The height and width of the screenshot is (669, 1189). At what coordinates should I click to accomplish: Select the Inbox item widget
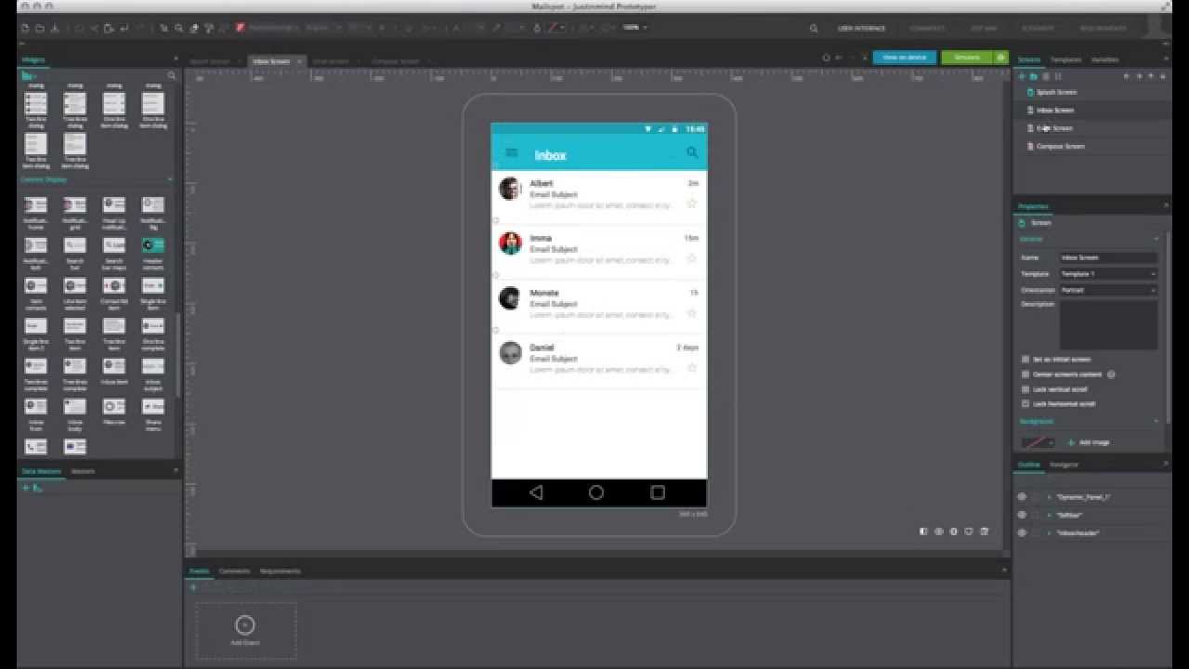[114, 372]
